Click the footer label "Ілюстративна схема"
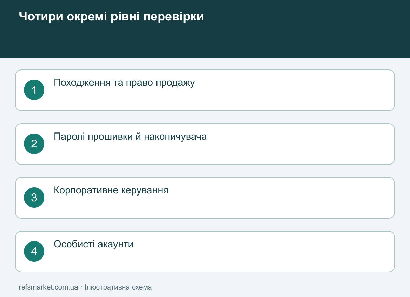The image size is (410, 297). click(118, 287)
